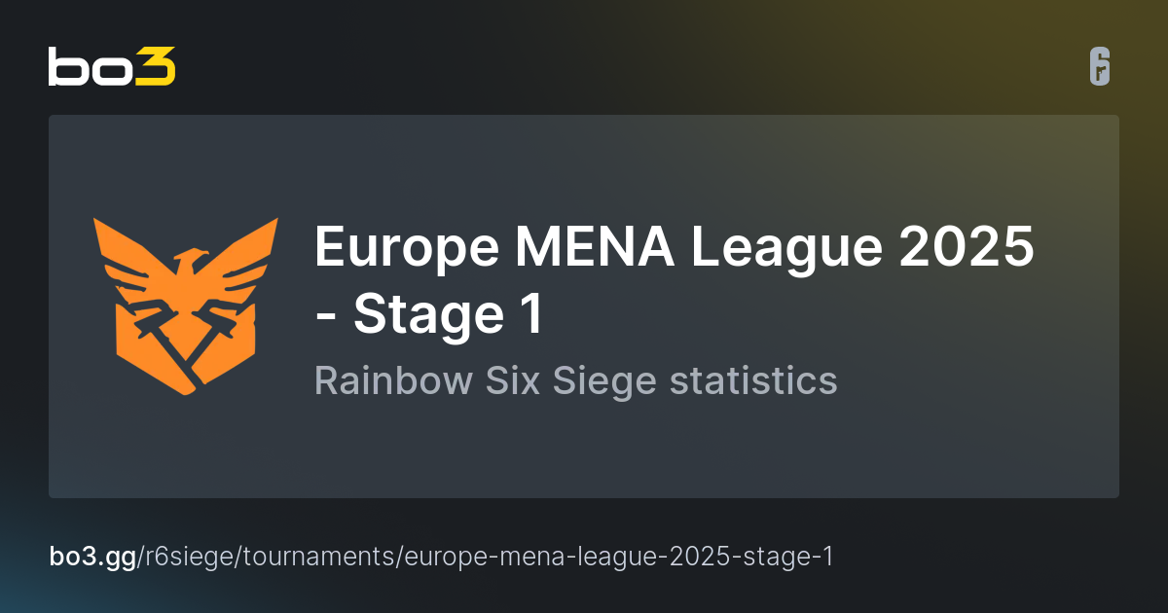Image resolution: width=1168 pixels, height=613 pixels.
Task: Click the Europe MENA League 2025 title
Action: [674, 251]
